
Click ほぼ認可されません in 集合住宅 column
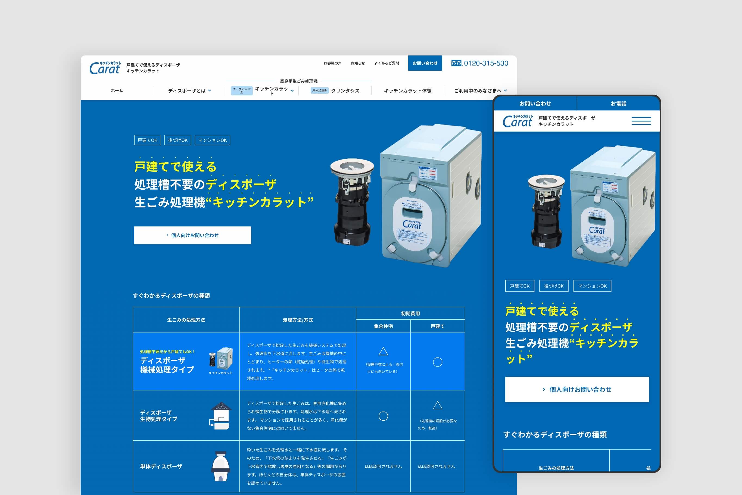tap(383, 466)
